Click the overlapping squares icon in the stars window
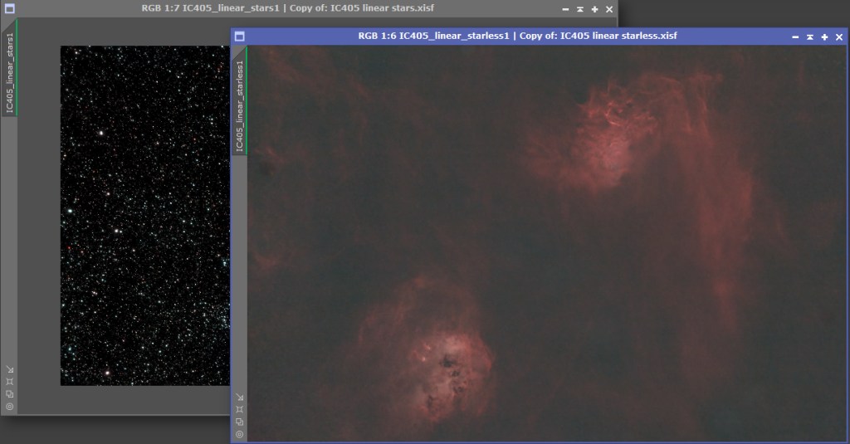Screen dimensions: 850x444 point(10,394)
